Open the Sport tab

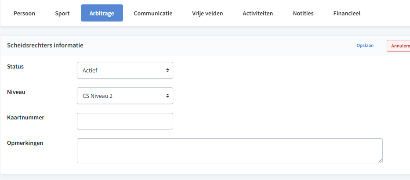click(x=62, y=13)
